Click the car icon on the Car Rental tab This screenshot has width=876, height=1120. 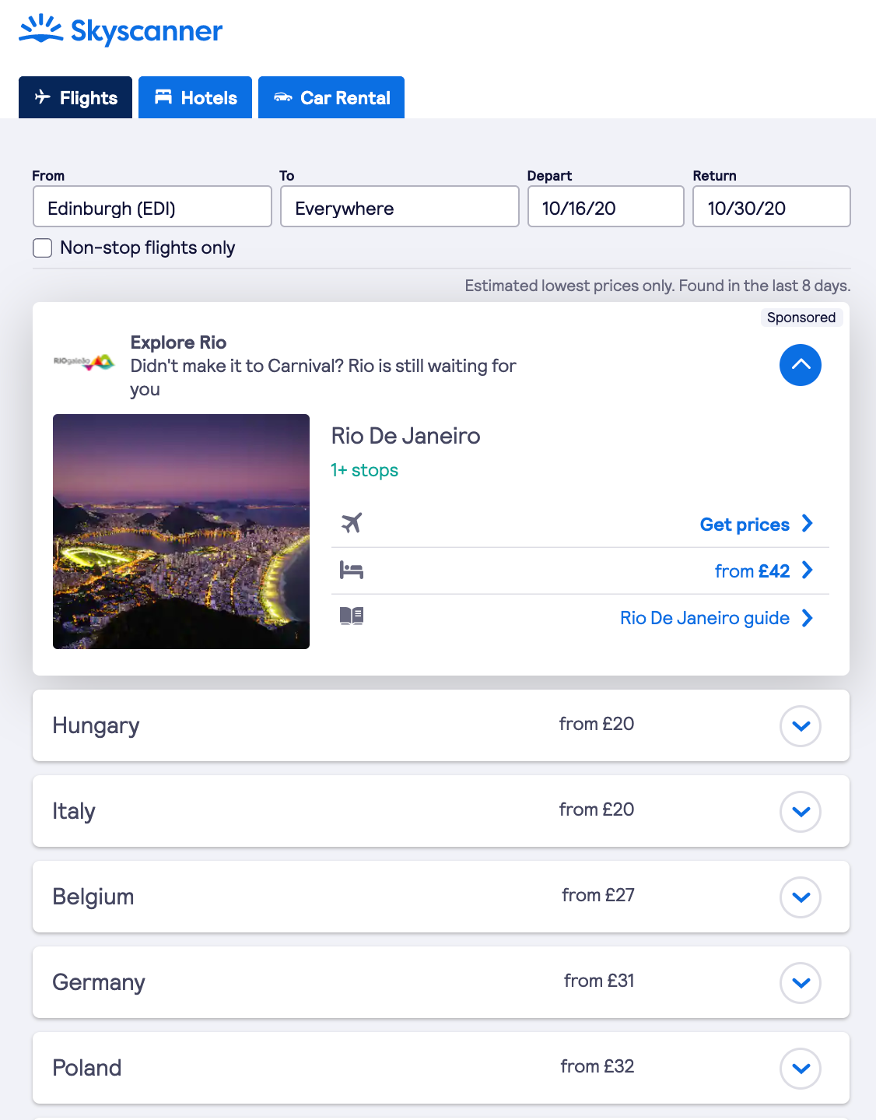pyautogui.click(x=284, y=97)
